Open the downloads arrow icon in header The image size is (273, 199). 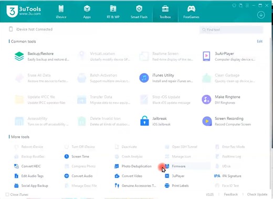click(x=261, y=15)
